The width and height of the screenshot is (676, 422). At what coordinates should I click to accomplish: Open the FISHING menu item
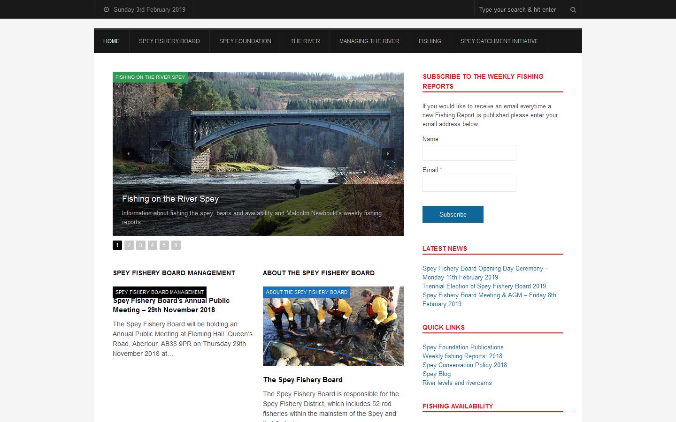coord(430,41)
